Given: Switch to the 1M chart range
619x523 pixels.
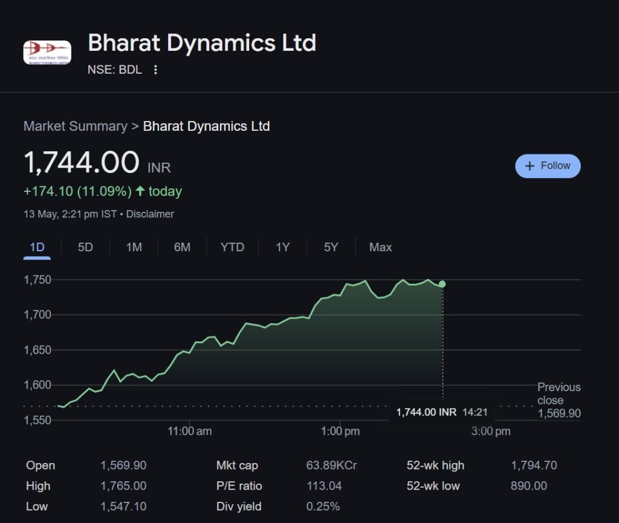Looking at the screenshot, I should pyautogui.click(x=134, y=248).
